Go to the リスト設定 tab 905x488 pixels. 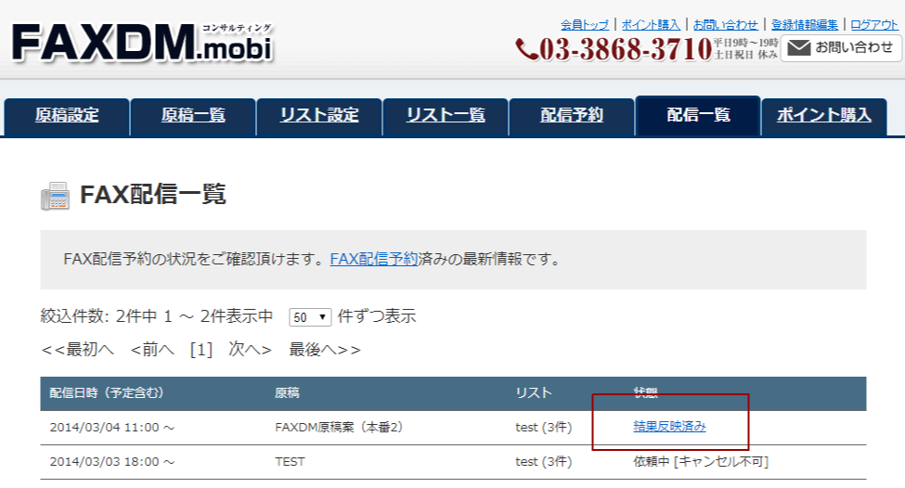319,116
